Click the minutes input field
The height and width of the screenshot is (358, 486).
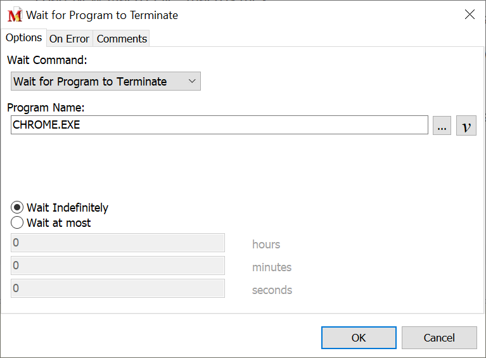118,265
